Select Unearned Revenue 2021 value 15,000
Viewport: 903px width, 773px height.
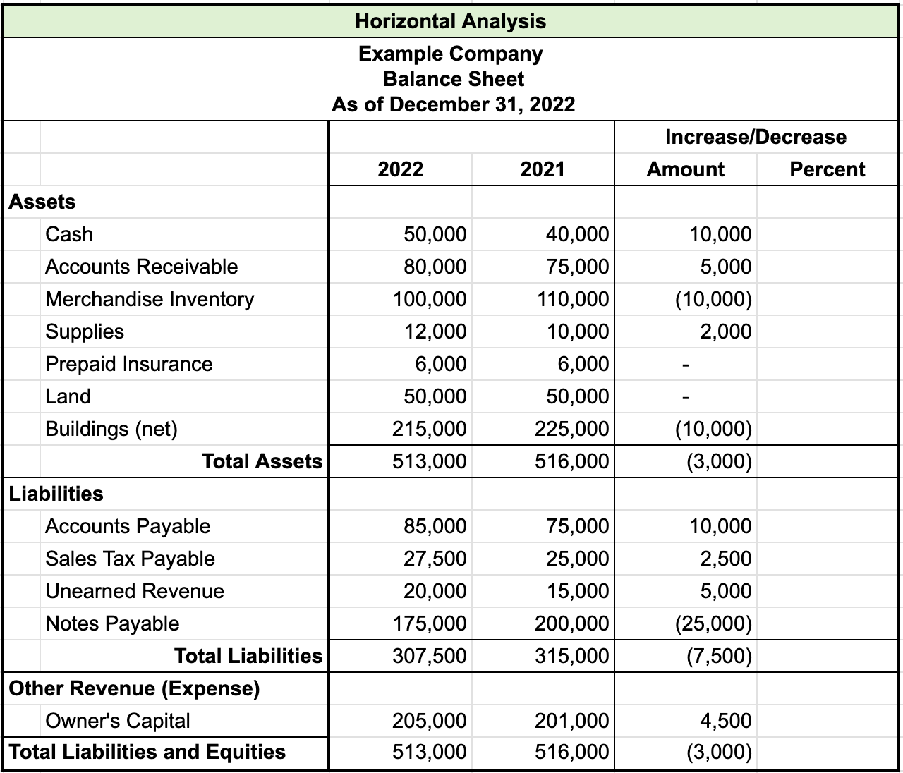click(577, 591)
